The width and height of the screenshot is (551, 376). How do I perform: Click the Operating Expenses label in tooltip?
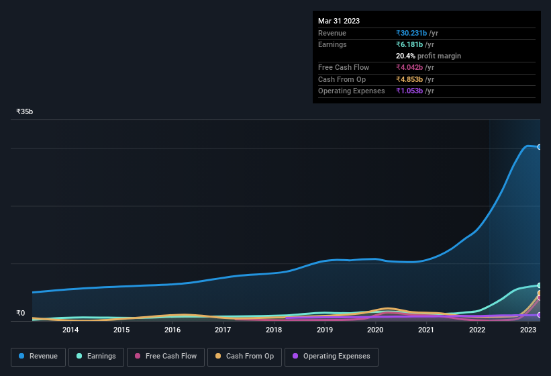point(352,91)
